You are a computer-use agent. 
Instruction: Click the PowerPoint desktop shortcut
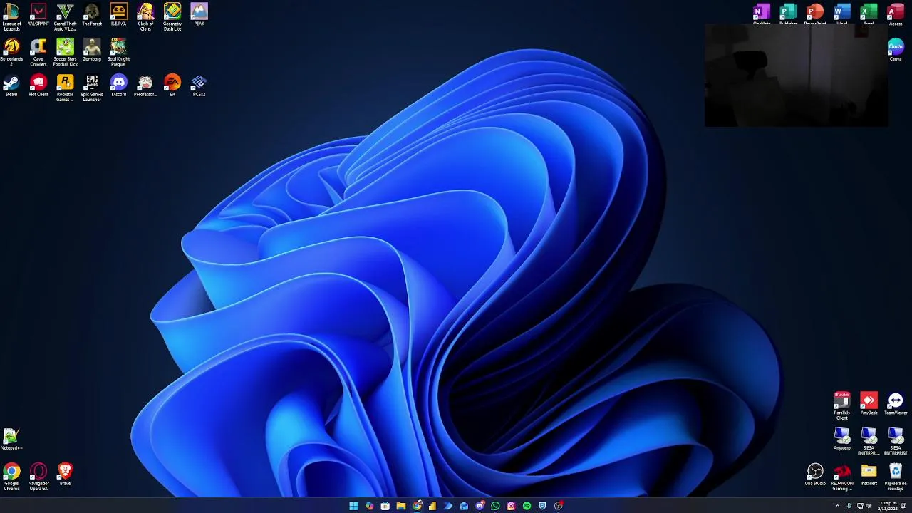click(x=815, y=14)
